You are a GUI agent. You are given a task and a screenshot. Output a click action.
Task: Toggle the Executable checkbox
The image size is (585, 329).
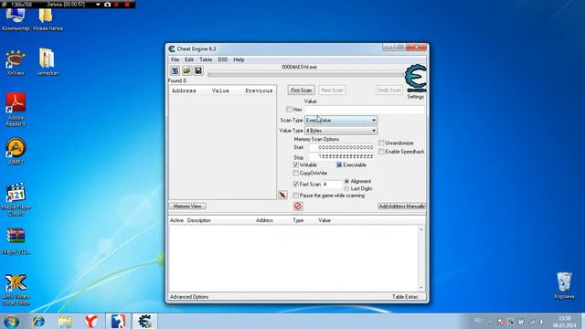click(x=339, y=164)
